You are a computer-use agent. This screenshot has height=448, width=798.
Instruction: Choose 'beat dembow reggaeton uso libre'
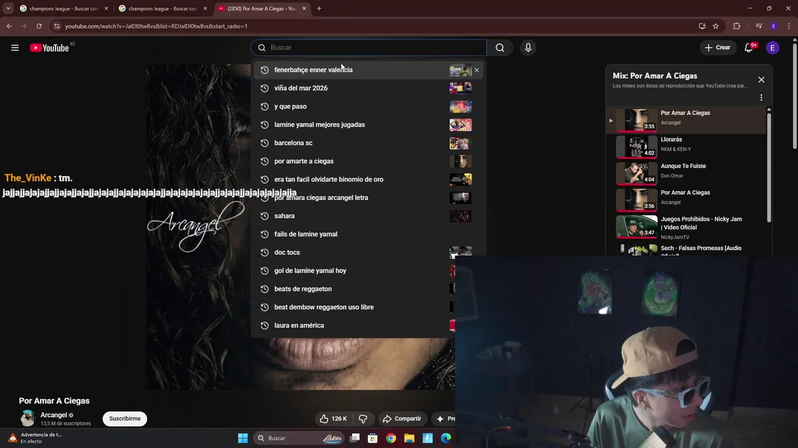354,307
